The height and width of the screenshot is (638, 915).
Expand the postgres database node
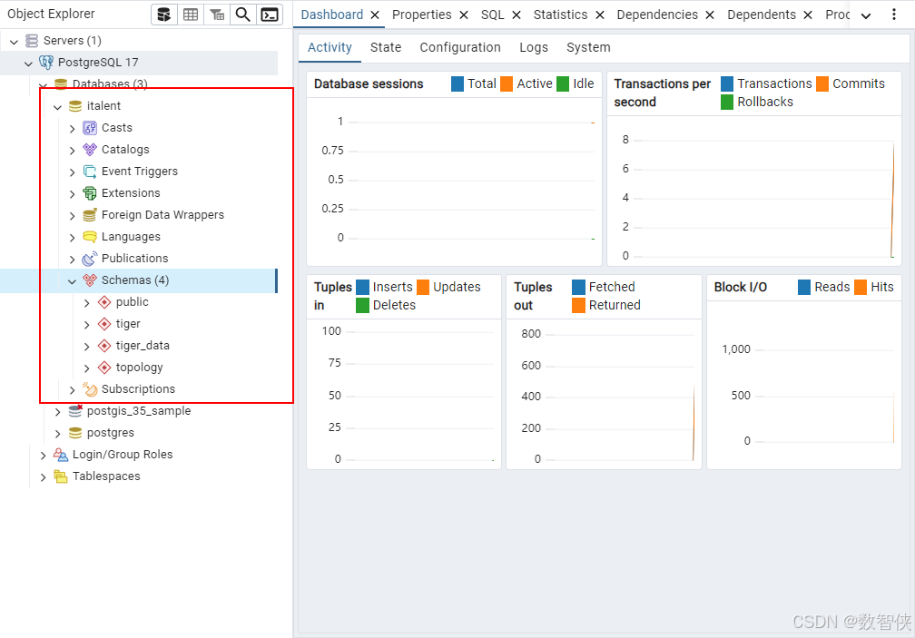58,433
